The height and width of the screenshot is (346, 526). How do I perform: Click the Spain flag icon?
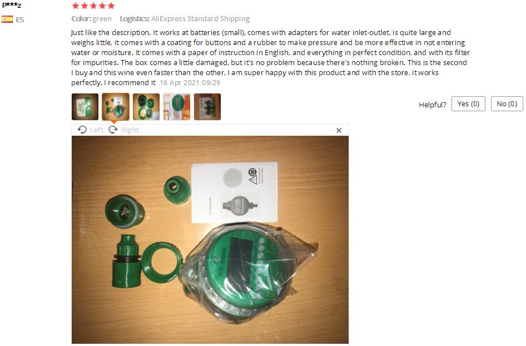(x=7, y=19)
